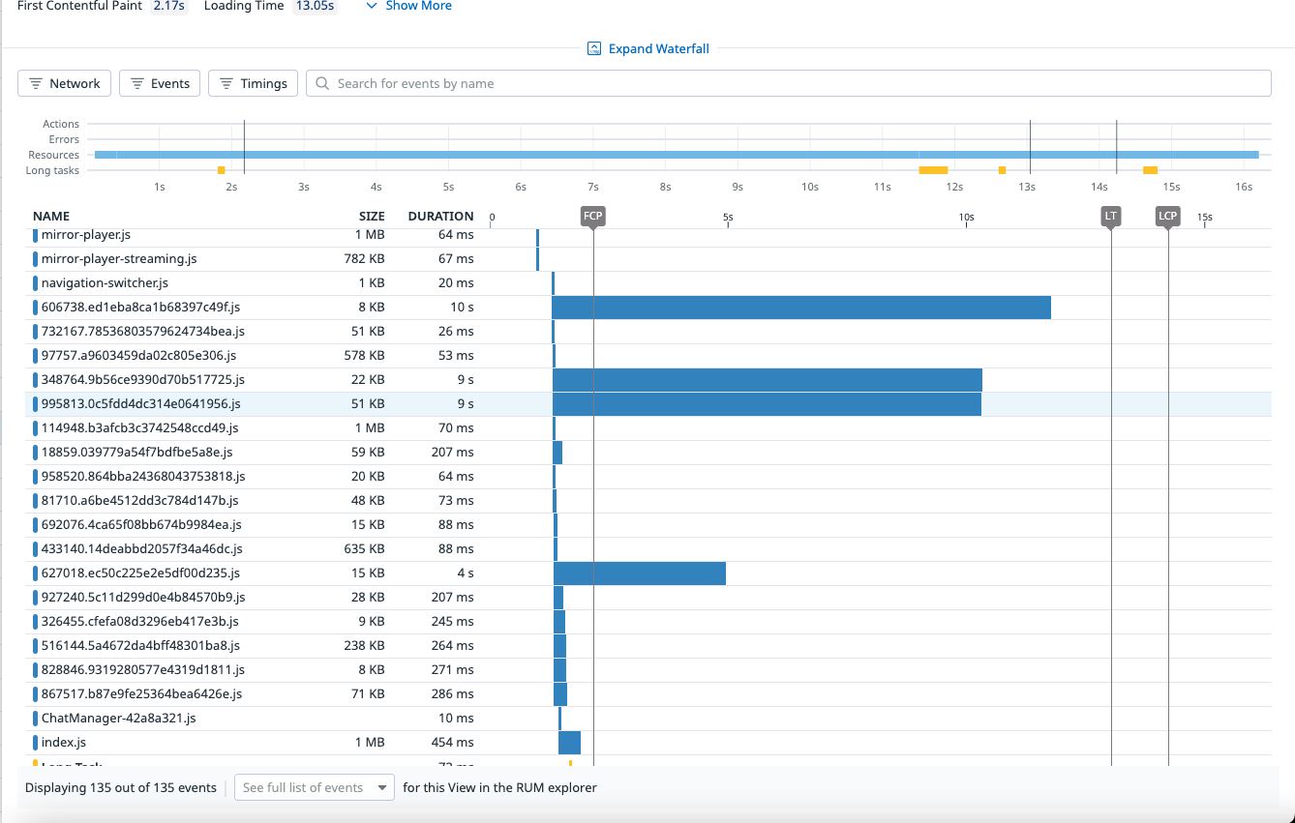Click the 627018.ec50c225e2e5df00d235.js duration bar
Screen dimensions: 1295x823
click(x=639, y=573)
